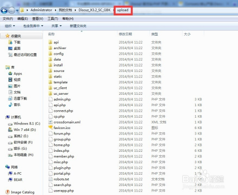Open 桌面 in favorites

coord(17,48)
